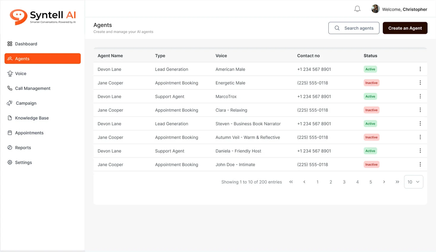Click 'Showing 1 to 10 of 200 entries' text
Image resolution: width=436 pixels, height=252 pixels.
point(252,182)
